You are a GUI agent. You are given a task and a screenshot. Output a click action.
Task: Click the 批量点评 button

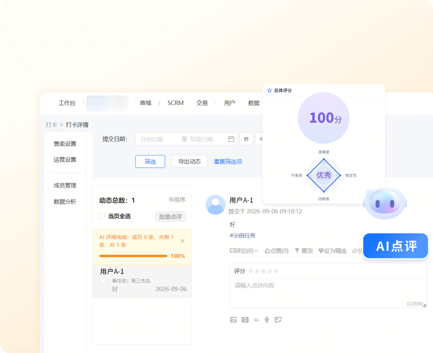(170, 217)
